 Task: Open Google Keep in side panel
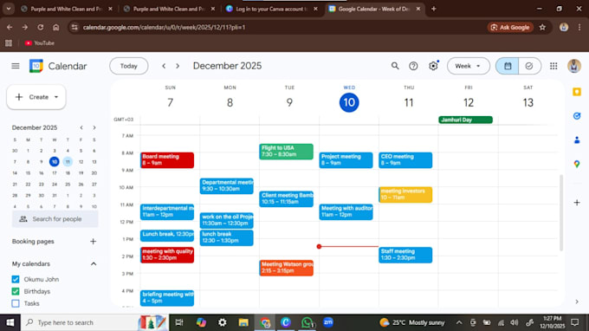coord(577,92)
